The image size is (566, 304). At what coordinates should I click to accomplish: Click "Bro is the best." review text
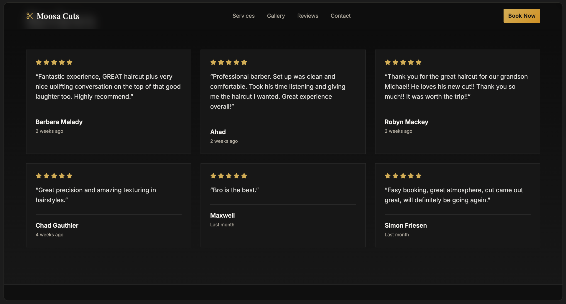[x=234, y=190]
